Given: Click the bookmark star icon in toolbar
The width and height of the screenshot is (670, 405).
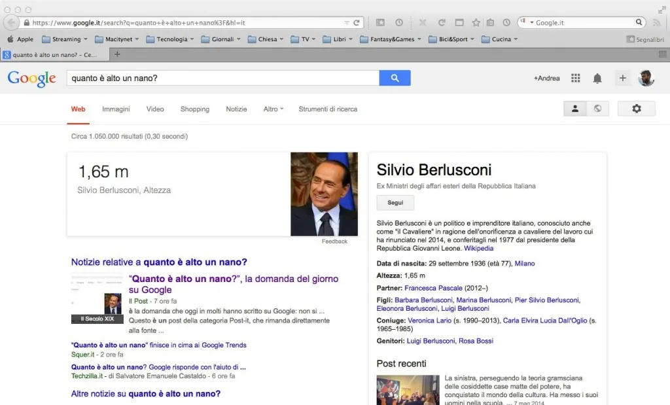Looking at the screenshot, I should pyautogui.click(x=476, y=22).
